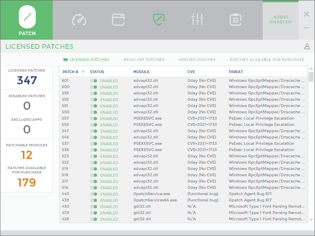Image resolution: width=315 pixels, height=236 pixels.
Task: Close the 0patch console window
Action: (306, 14)
